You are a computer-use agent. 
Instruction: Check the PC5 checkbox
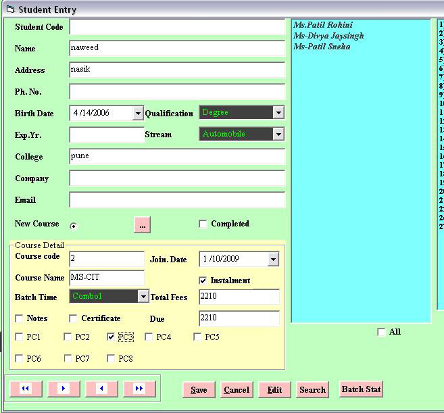[197, 337]
